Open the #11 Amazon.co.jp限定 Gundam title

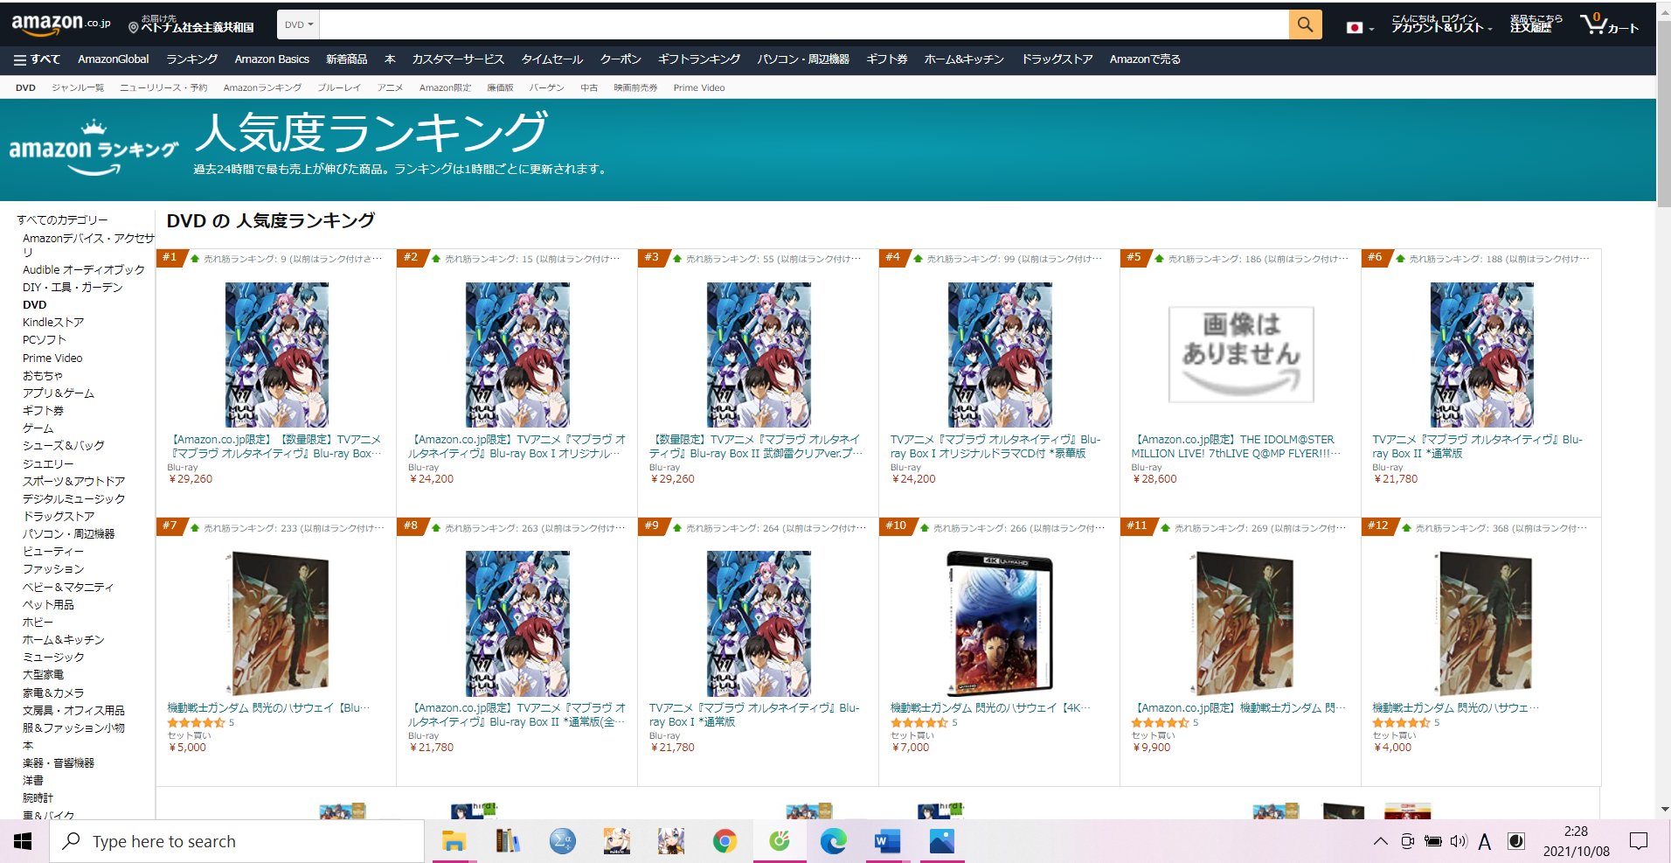click(1238, 707)
